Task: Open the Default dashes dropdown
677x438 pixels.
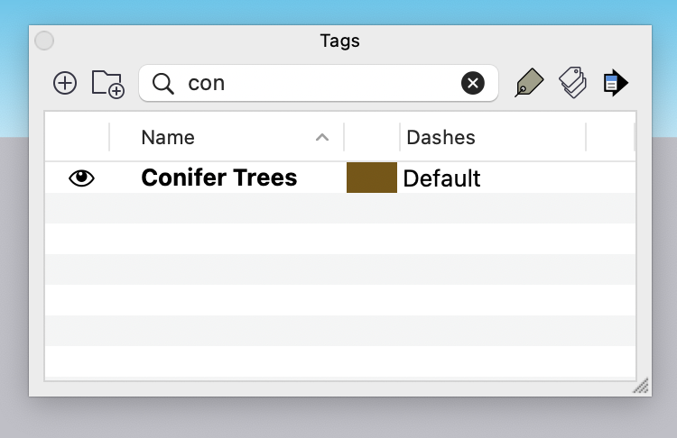Action: click(441, 178)
